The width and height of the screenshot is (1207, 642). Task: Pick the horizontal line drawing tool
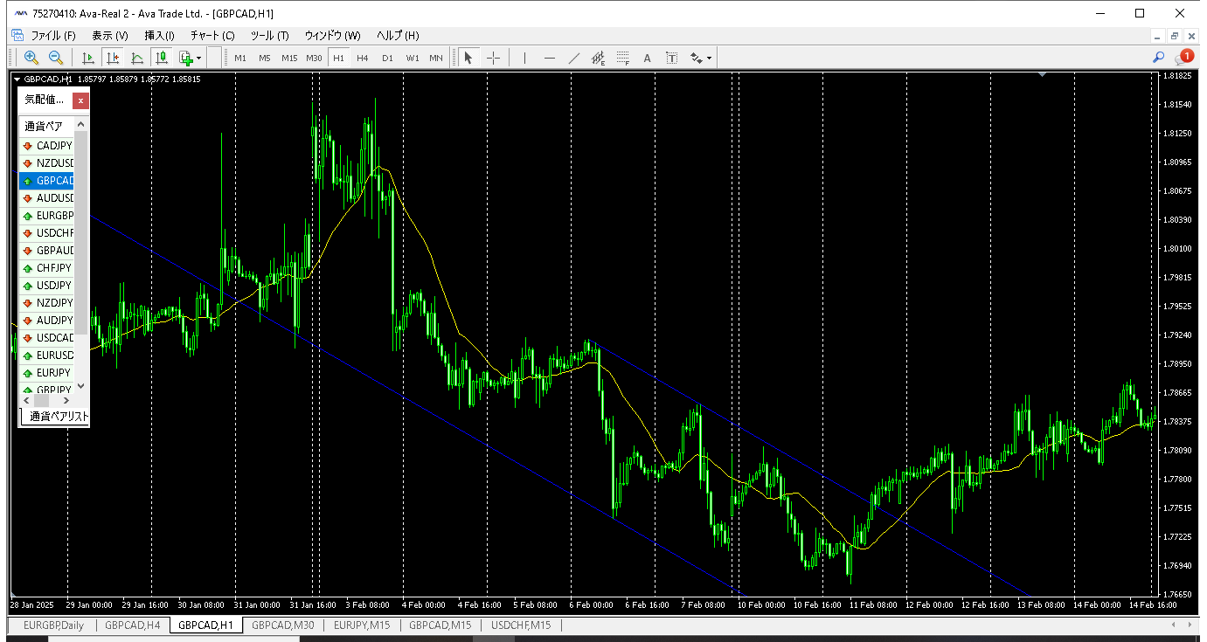[x=549, y=58]
